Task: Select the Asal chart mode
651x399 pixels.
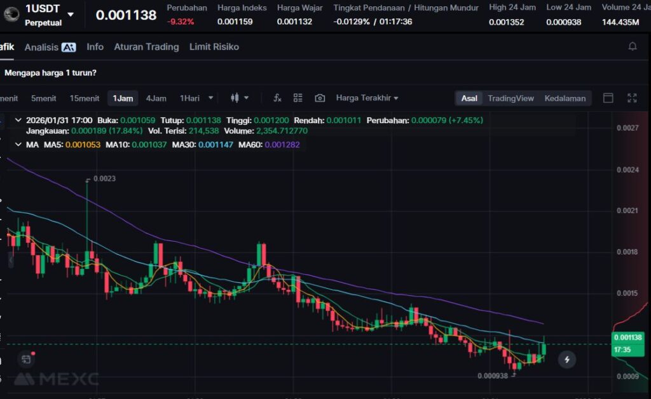Action: (x=469, y=98)
